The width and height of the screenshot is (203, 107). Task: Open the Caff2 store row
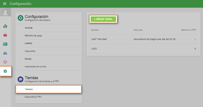click(x=143, y=49)
